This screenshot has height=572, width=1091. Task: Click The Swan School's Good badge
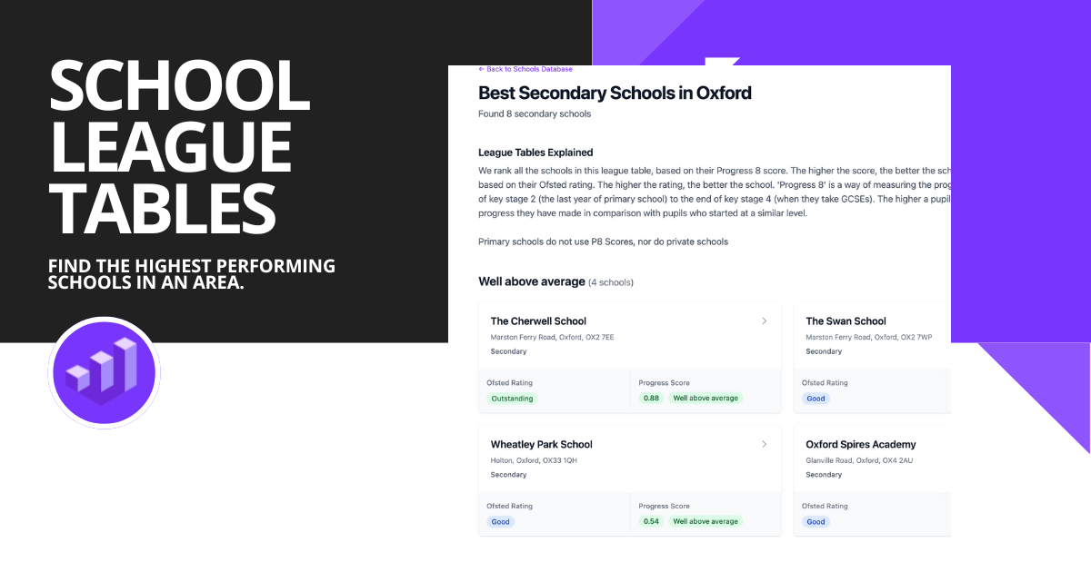tap(816, 398)
